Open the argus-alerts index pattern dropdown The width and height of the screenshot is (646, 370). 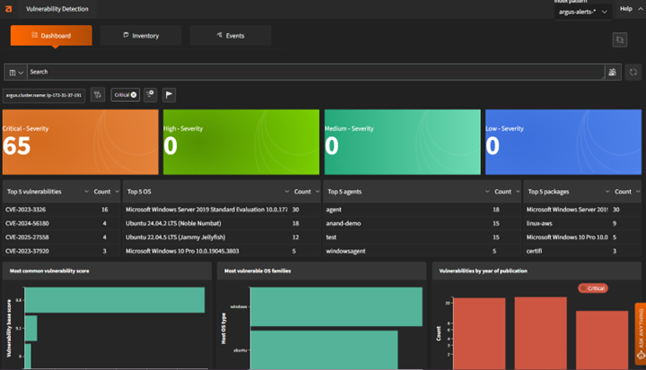tap(582, 12)
